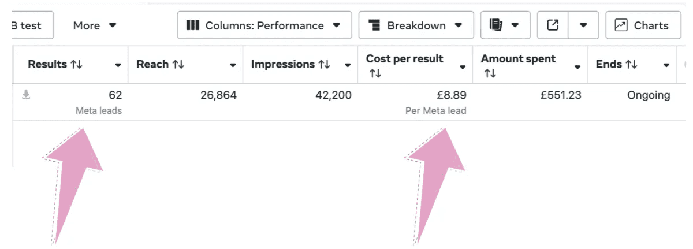
Task: Click the £8.89 cost per result cell
Action: (451, 95)
